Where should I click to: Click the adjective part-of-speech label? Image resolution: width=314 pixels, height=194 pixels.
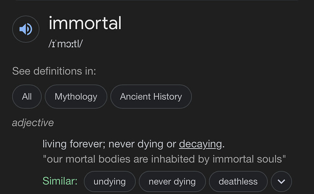(33, 123)
